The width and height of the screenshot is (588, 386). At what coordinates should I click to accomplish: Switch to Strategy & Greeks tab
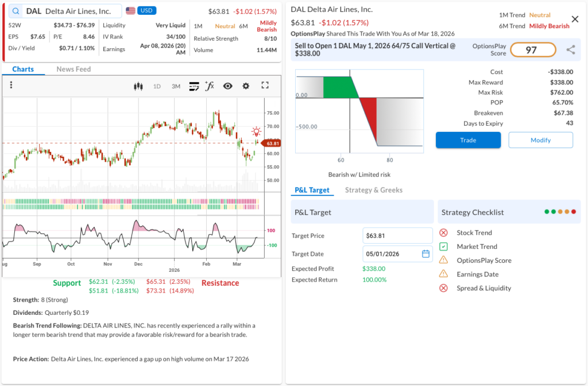pyautogui.click(x=373, y=190)
